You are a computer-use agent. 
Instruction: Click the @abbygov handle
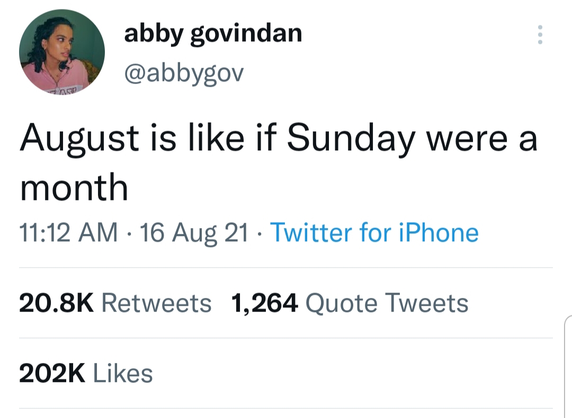[183, 74]
